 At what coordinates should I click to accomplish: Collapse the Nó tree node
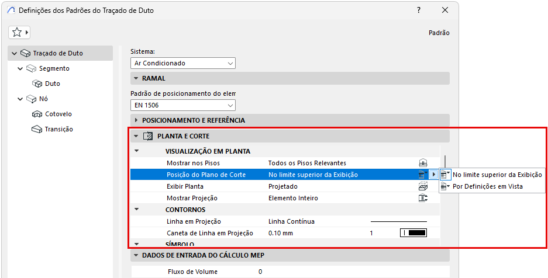20,99
